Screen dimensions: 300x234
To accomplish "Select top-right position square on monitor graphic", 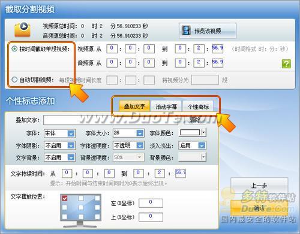I will click(x=97, y=198).
